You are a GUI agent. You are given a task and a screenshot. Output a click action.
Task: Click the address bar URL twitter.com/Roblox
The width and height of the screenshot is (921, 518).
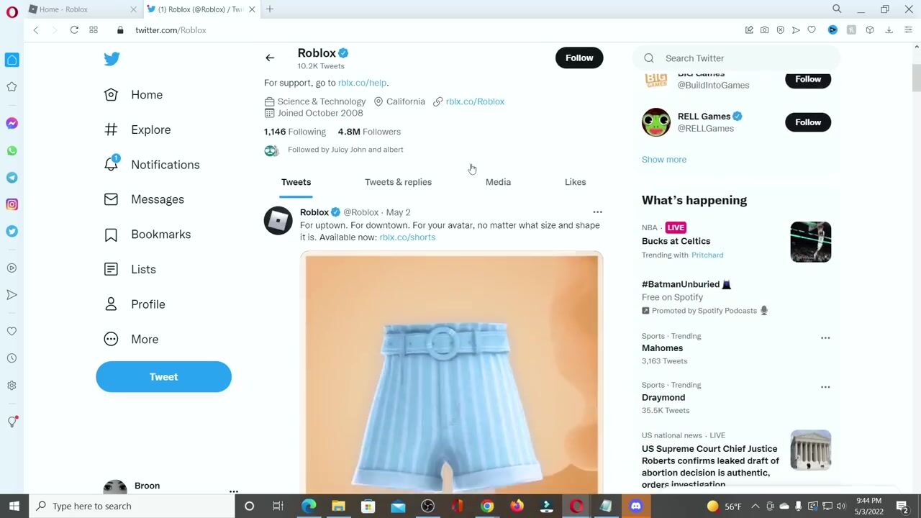(x=171, y=30)
